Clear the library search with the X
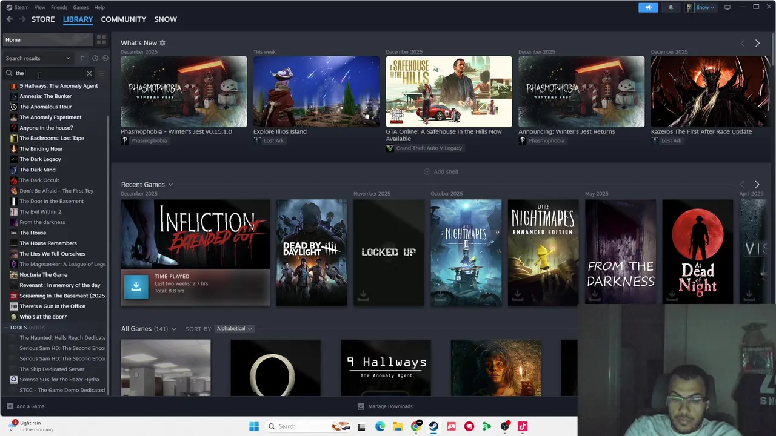 (x=89, y=73)
